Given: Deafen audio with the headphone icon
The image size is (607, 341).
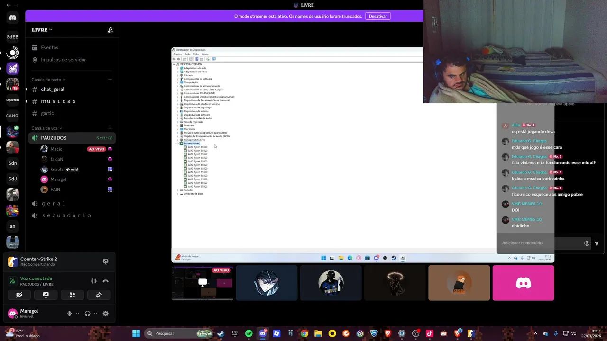Looking at the screenshot, I should (x=87, y=314).
